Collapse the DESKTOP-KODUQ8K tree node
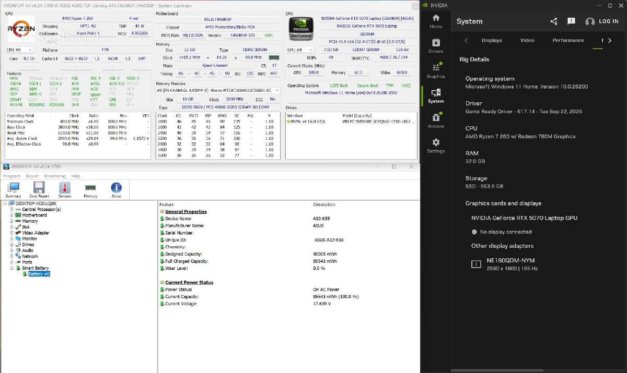 coord(5,203)
